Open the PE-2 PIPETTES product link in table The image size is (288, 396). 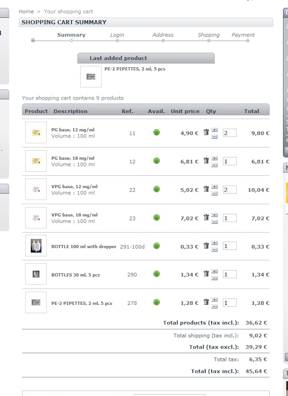(82, 303)
